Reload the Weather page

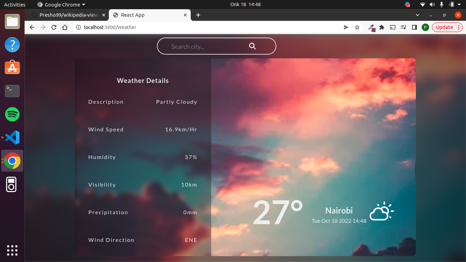[x=54, y=27]
